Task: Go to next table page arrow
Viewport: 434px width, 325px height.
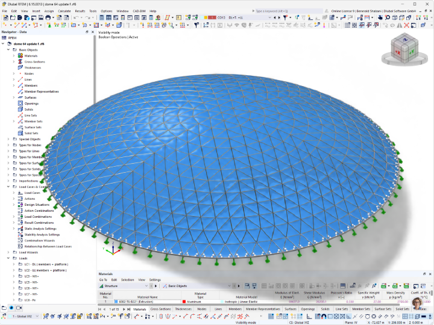Action: pyautogui.click(x=124, y=309)
